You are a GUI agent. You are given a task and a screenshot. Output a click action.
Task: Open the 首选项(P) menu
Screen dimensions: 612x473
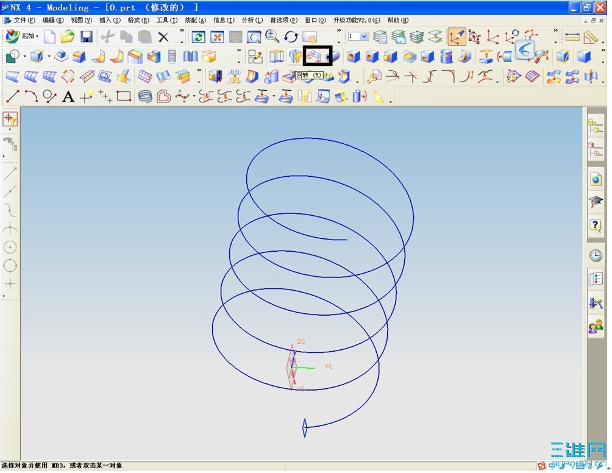(283, 20)
